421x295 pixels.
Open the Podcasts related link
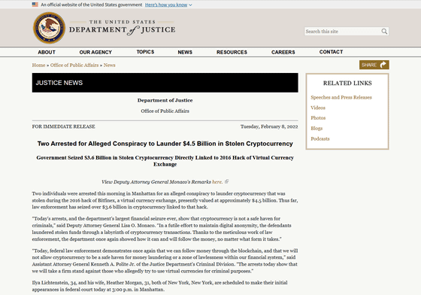(x=320, y=139)
